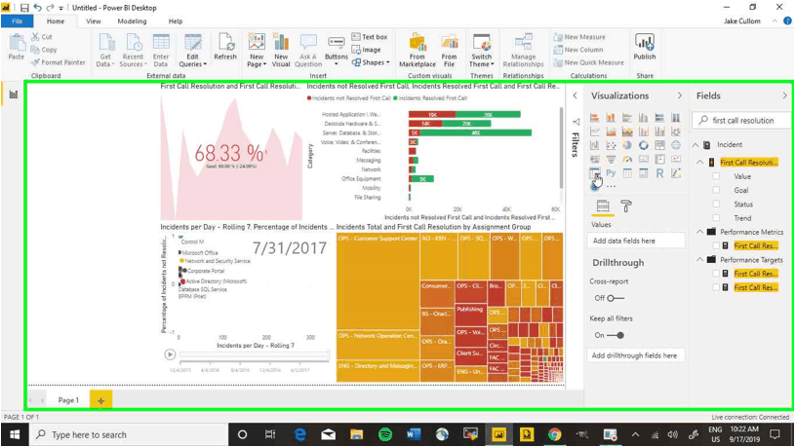Image resolution: width=796 pixels, height=447 pixels.
Task: Select the Stacked column chart visualization
Action: pyautogui.click(x=611, y=118)
